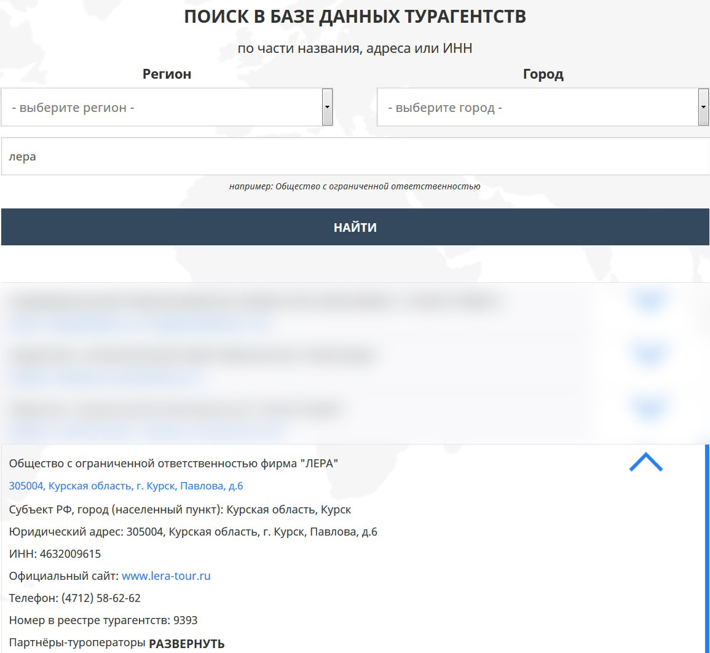This screenshot has height=653, width=710.
Task: Click the search field containing 'лера'
Action: [x=355, y=157]
